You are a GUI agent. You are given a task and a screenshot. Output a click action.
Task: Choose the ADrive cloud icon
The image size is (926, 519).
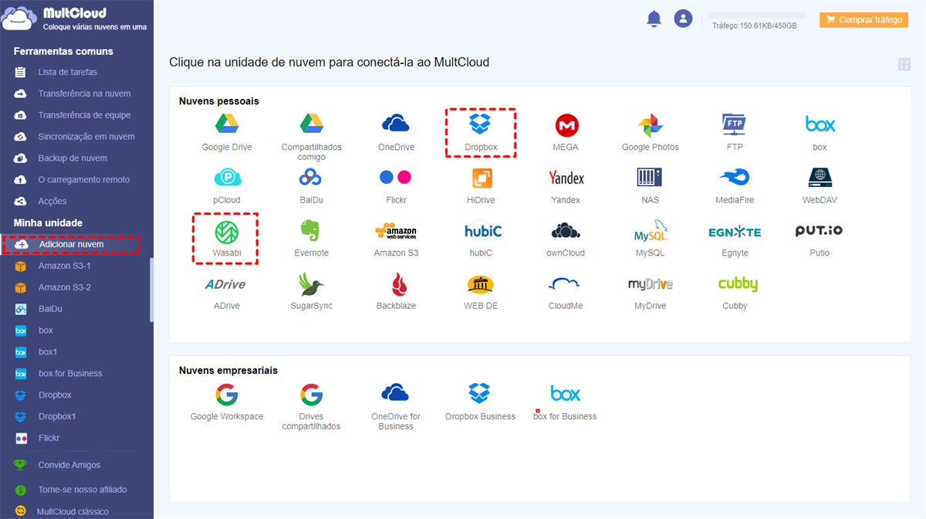pyautogui.click(x=225, y=284)
